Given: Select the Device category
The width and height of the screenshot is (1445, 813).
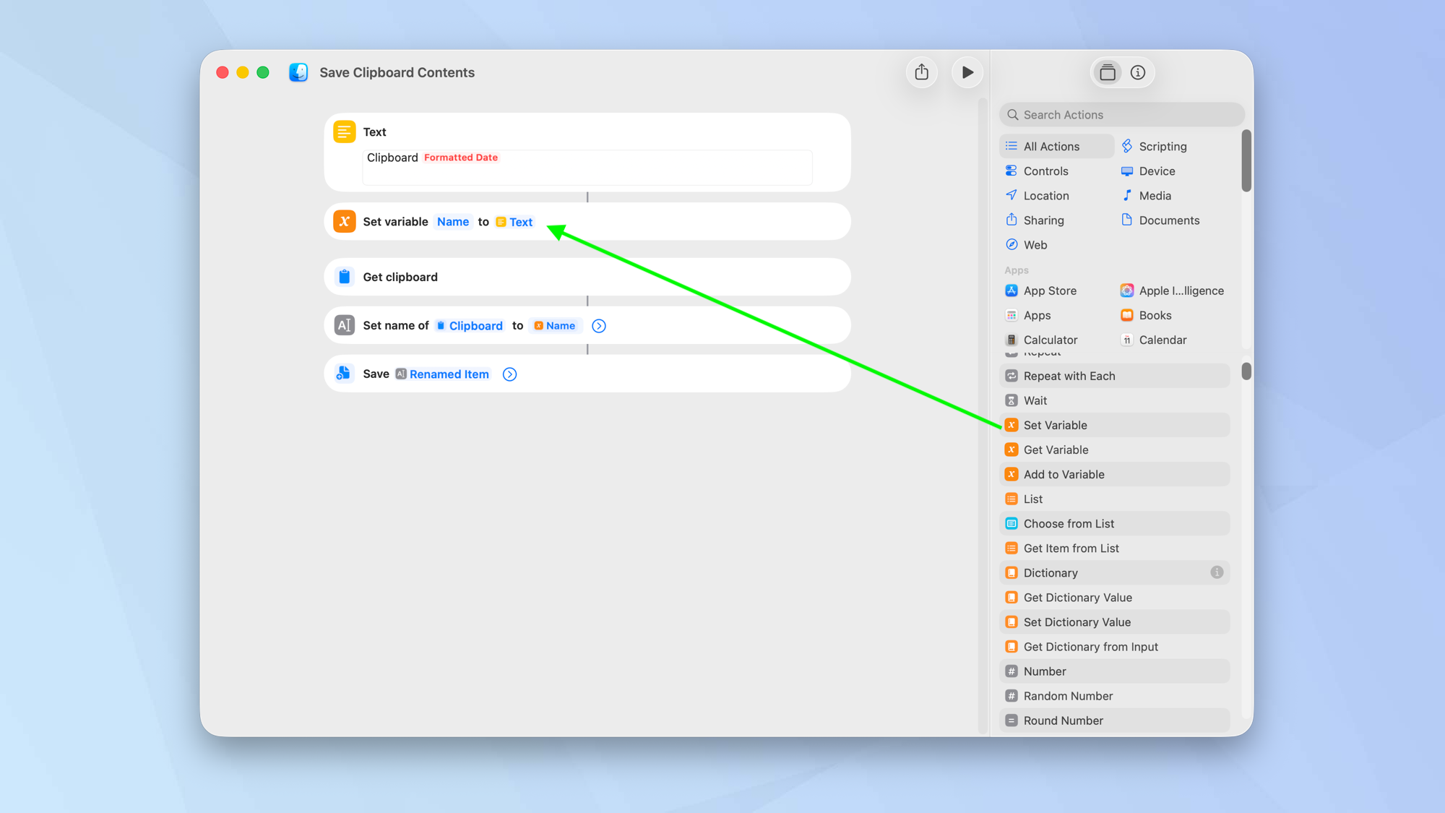Looking at the screenshot, I should [1155, 171].
